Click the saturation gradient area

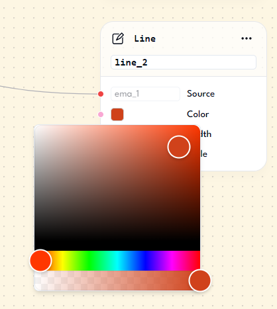pyautogui.click(x=117, y=188)
